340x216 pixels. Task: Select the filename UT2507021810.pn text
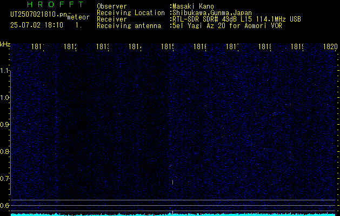pos(38,15)
